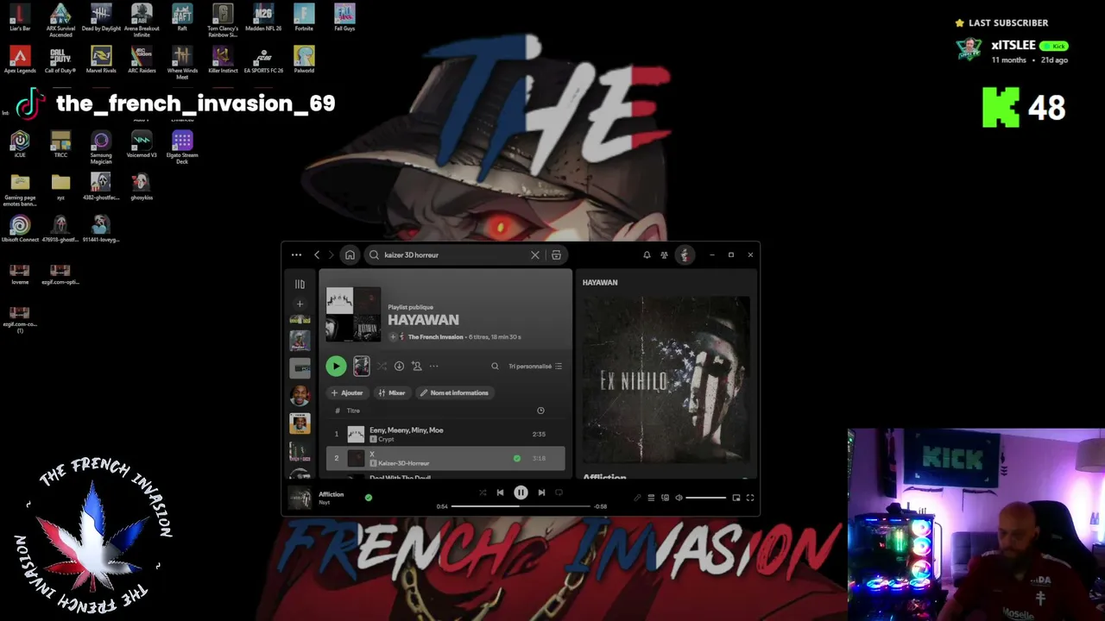Image resolution: width=1105 pixels, height=621 pixels.
Task: Seek on the song progress bar
Action: click(521, 506)
